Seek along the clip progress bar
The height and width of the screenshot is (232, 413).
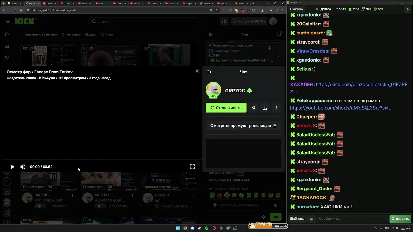[102, 159]
